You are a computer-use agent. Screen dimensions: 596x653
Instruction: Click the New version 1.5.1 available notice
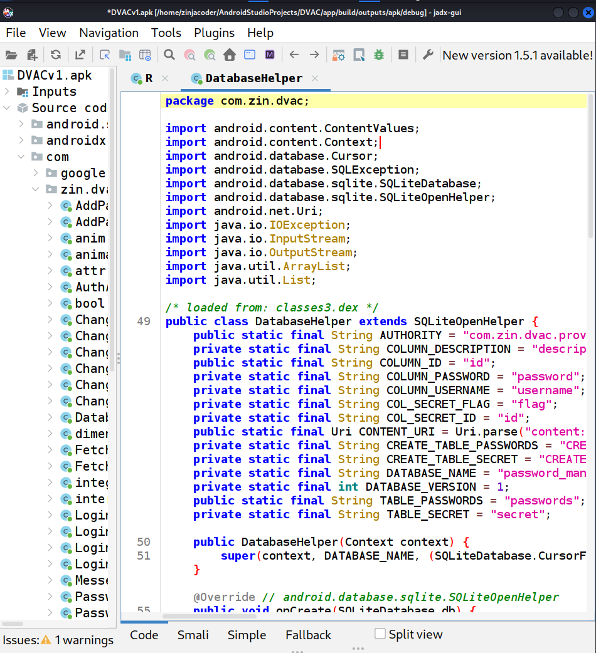(517, 55)
